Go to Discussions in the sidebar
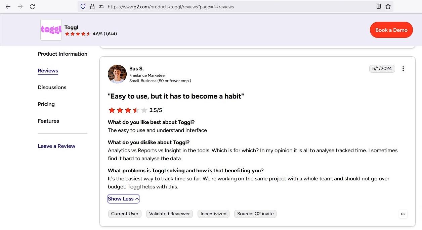This screenshot has width=422, height=230. [x=52, y=88]
